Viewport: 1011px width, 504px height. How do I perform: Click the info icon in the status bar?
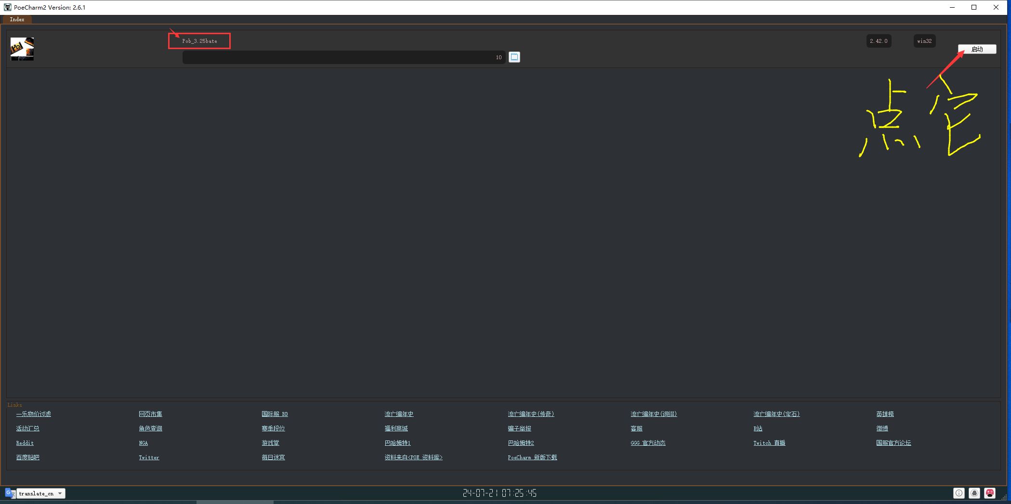point(958,493)
